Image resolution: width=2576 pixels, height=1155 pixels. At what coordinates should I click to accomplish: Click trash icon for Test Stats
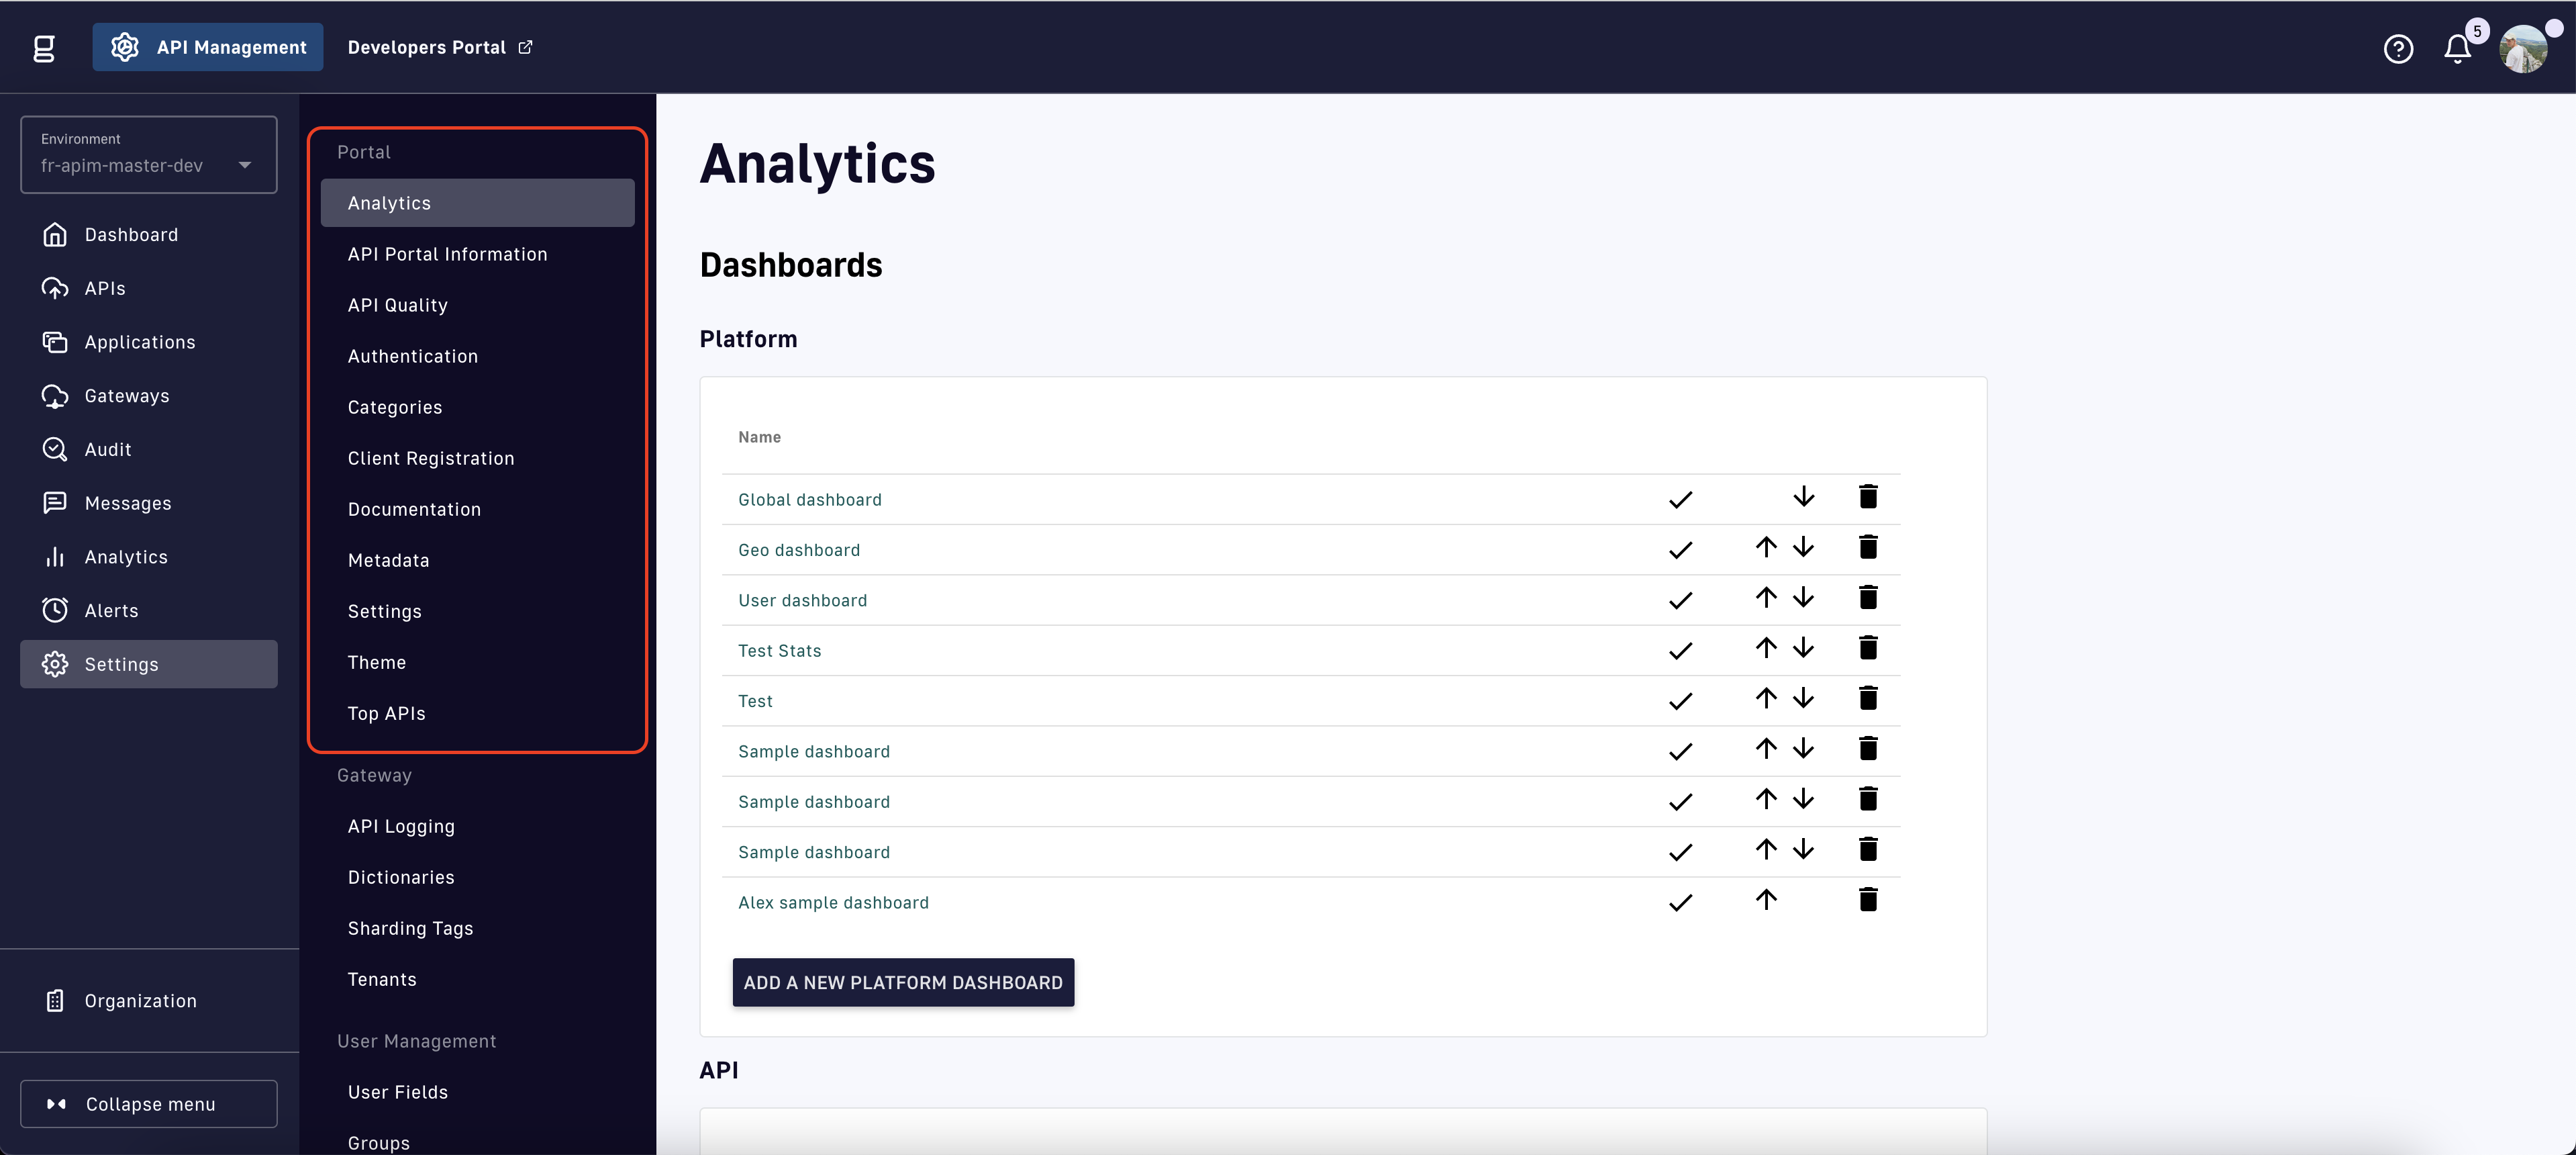(1867, 647)
